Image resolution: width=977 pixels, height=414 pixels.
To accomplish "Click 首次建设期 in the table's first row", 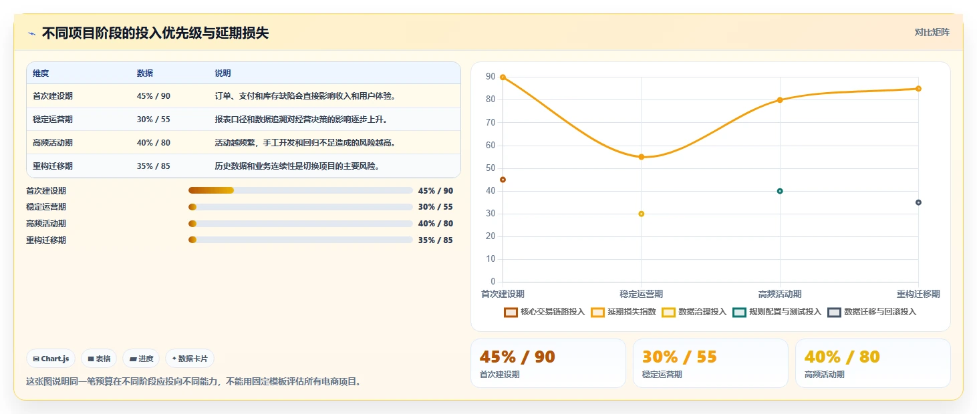I will pyautogui.click(x=53, y=96).
